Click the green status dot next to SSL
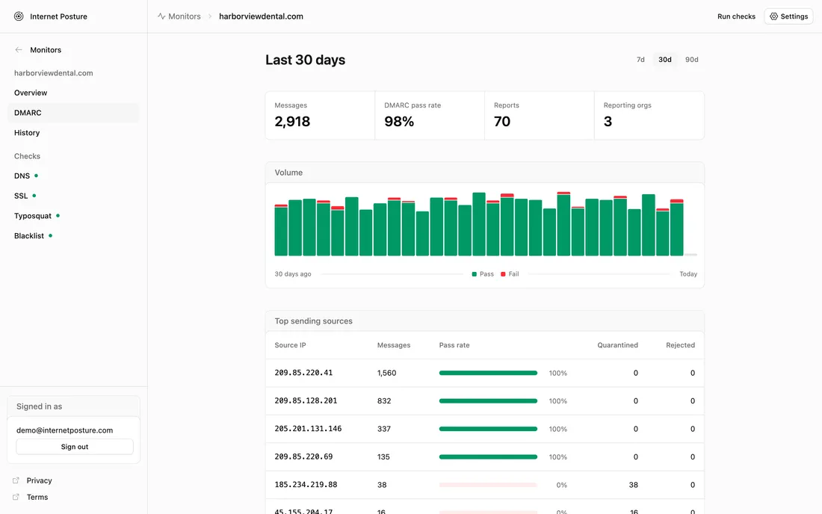 [34, 196]
